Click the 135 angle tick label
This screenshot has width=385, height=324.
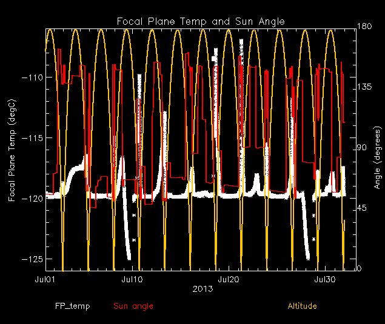(x=365, y=88)
